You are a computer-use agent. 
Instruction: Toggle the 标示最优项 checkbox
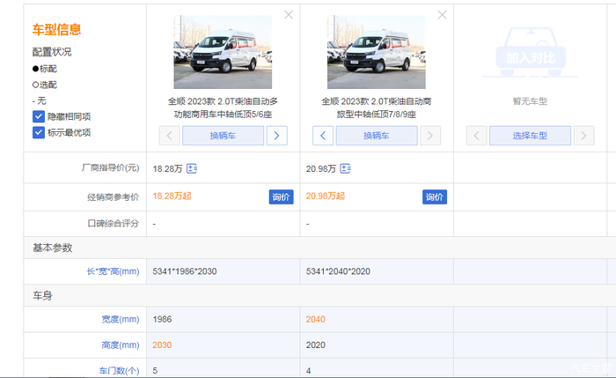pyautogui.click(x=39, y=133)
